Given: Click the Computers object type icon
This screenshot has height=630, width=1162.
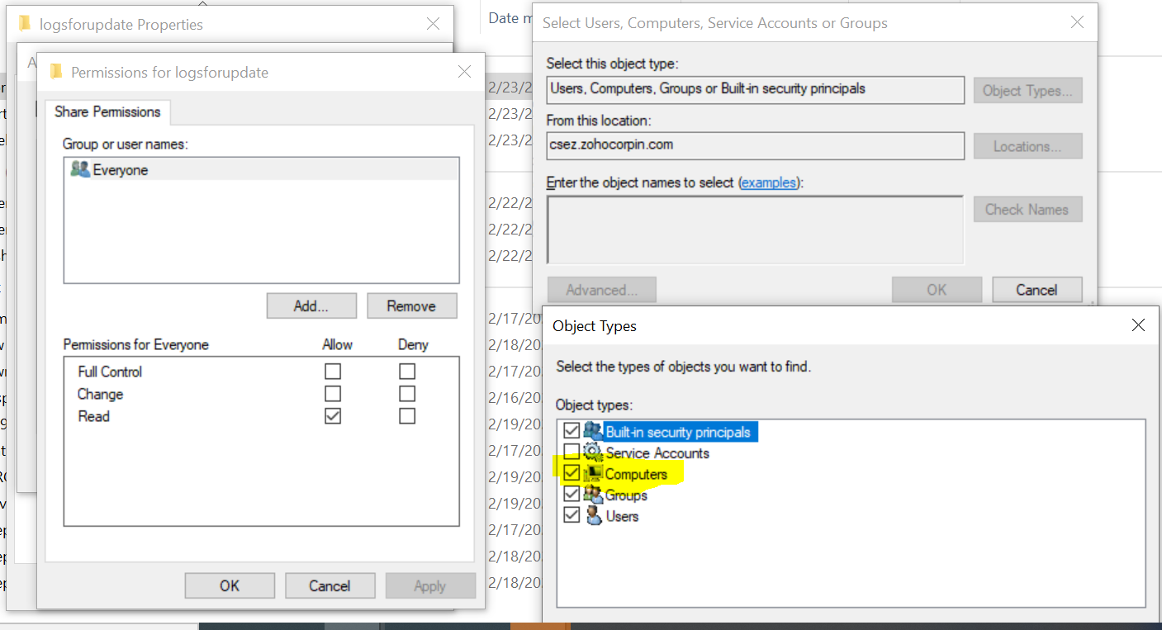Looking at the screenshot, I should [593, 474].
